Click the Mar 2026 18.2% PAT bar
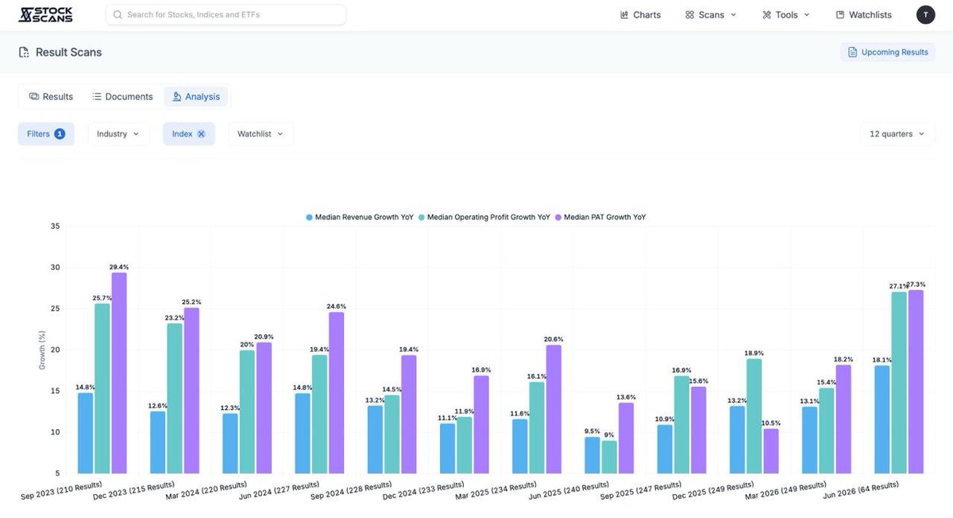Viewport: 953px width, 518px height. pos(843,419)
